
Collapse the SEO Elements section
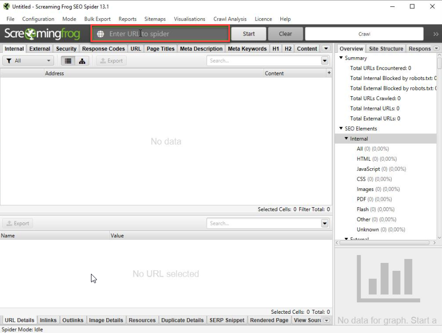[341, 128]
